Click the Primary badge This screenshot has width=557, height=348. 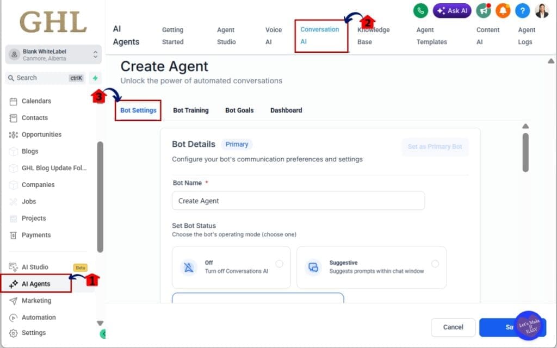pyautogui.click(x=237, y=145)
